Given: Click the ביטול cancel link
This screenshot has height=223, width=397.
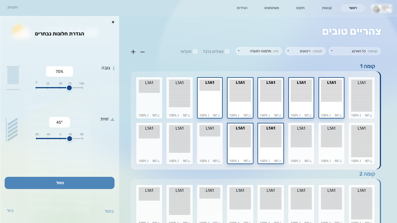Looking at the screenshot, I should [x=109, y=211].
